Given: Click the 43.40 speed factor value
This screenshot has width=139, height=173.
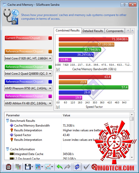Looking at the screenshot, I should click(66, 135).
